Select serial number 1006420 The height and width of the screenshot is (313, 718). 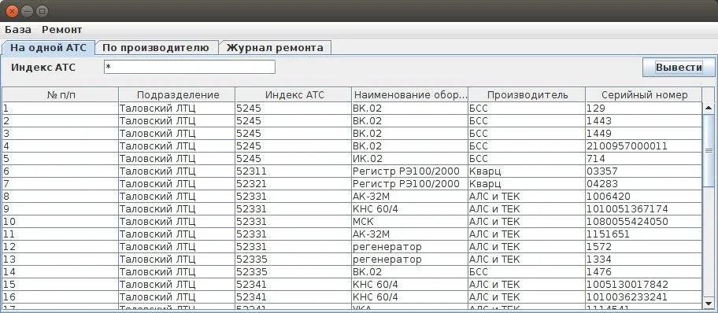pos(644,197)
